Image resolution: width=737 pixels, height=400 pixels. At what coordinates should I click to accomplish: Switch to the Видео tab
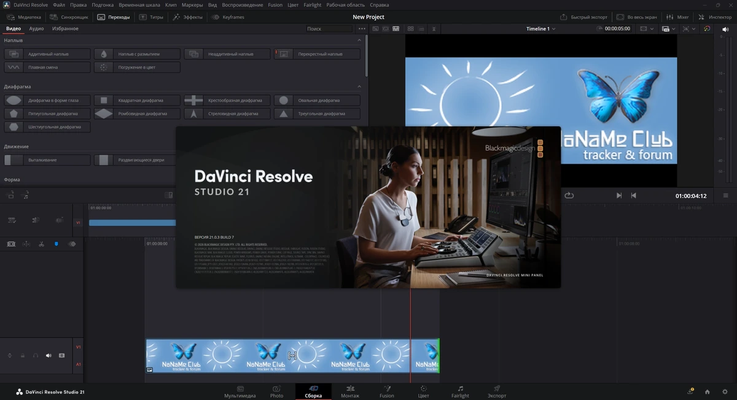pyautogui.click(x=14, y=29)
